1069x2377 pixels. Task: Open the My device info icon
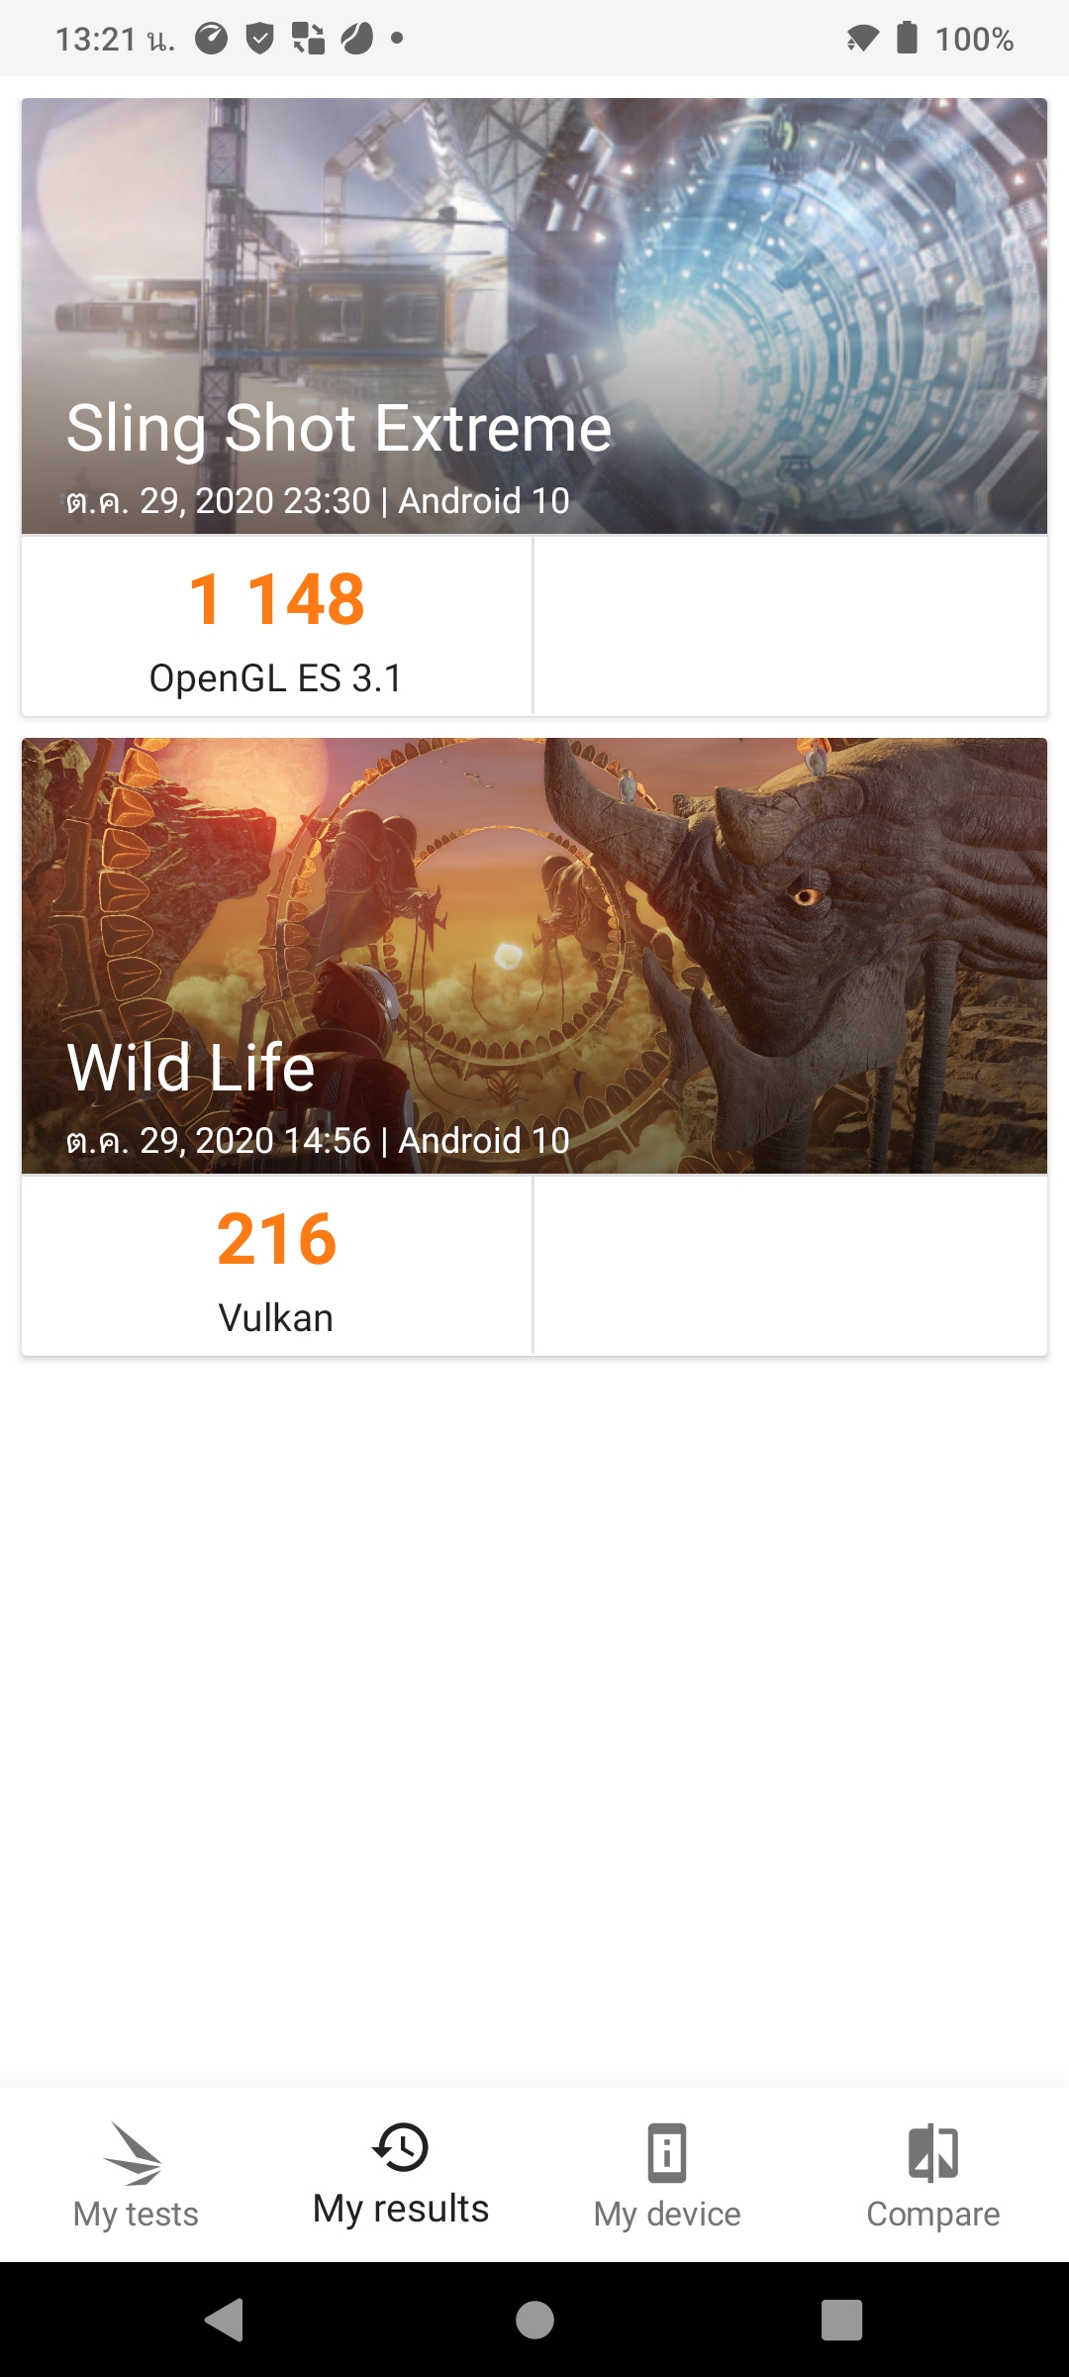pos(667,2153)
